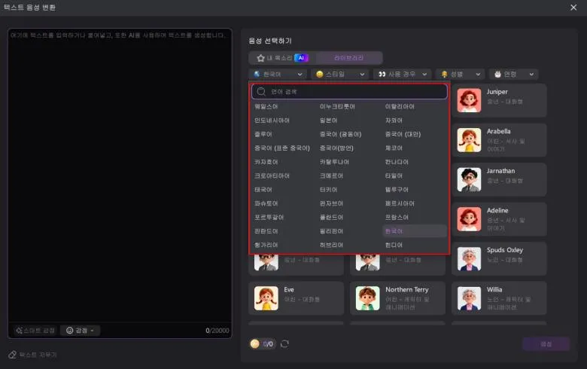This screenshot has width=587, height=369.
Task: Choose 이누크티투트어 from the language list
Action: coord(337,107)
